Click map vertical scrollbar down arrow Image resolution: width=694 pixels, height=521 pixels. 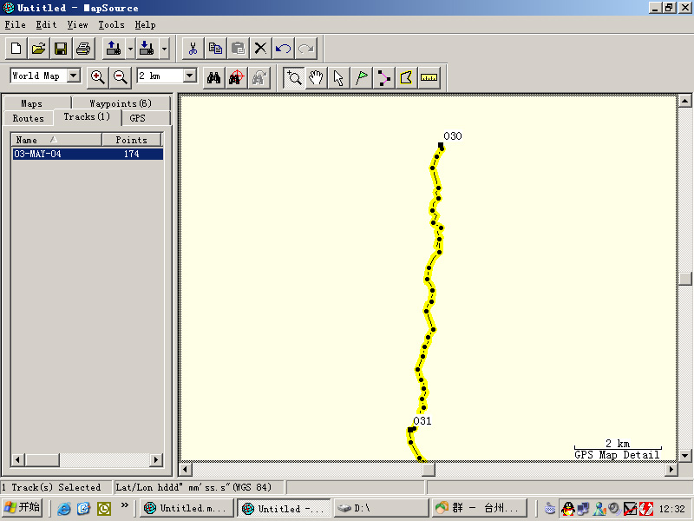pos(684,455)
